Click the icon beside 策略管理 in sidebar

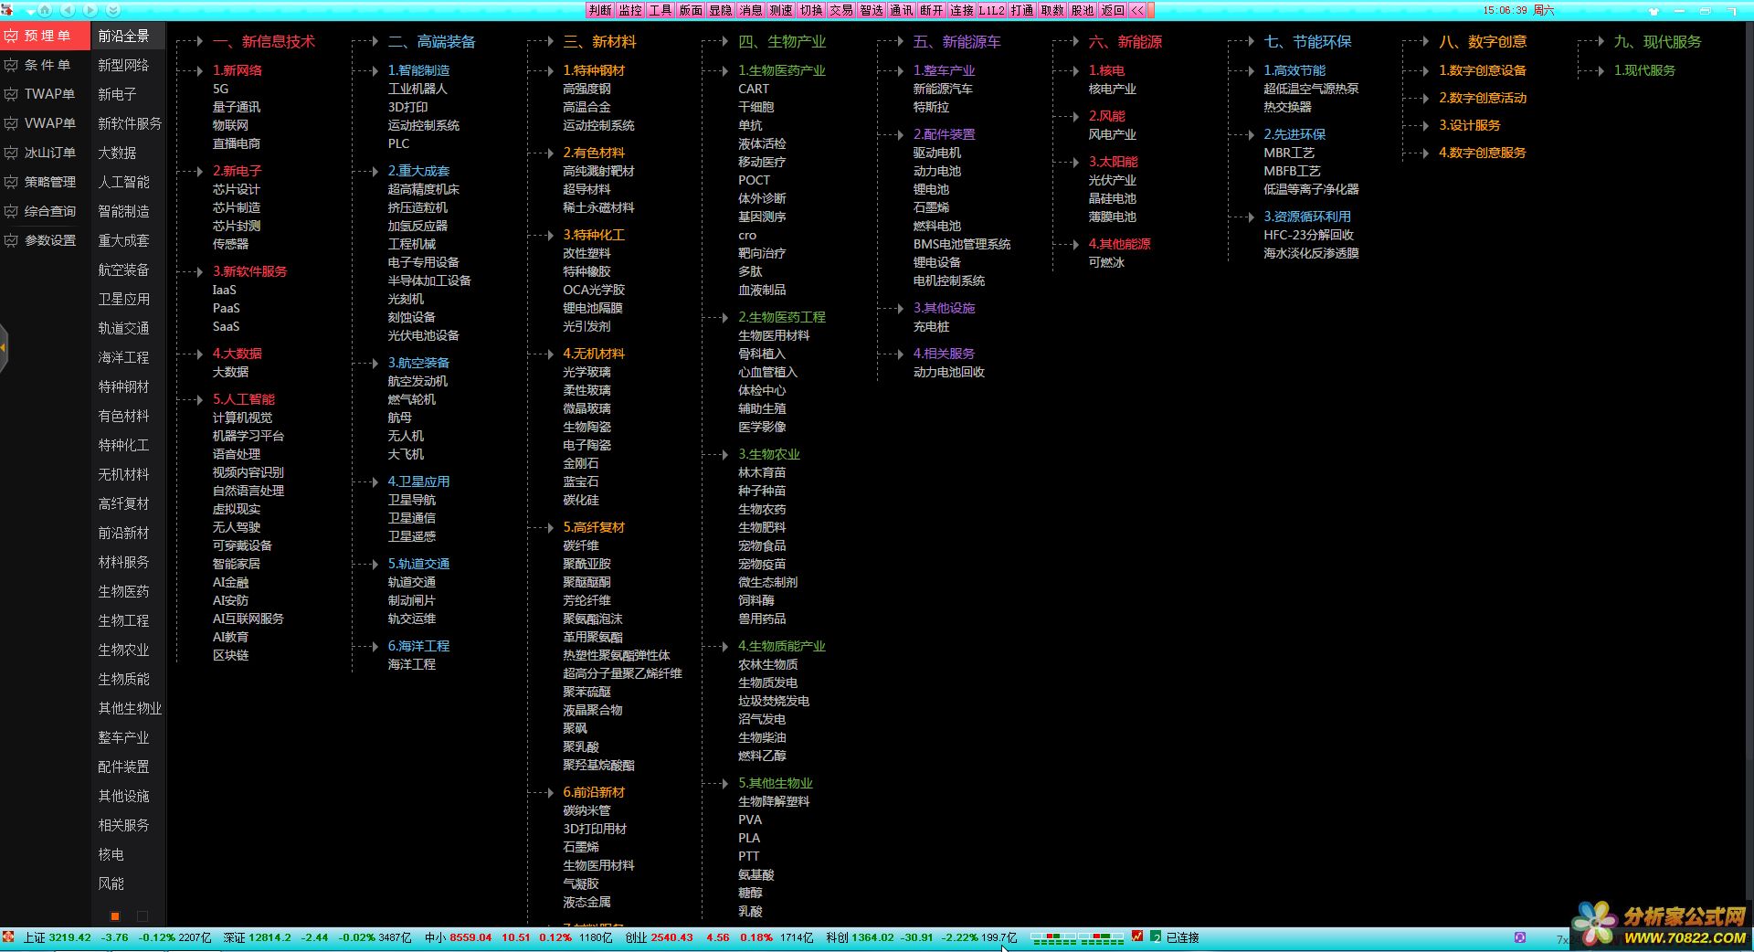(x=11, y=182)
